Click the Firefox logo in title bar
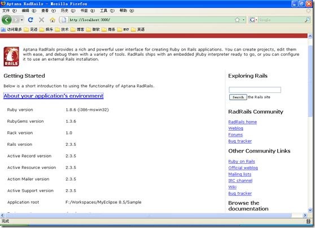The width and height of the screenshot is (315, 228). pyautogui.click(x=3, y=3)
